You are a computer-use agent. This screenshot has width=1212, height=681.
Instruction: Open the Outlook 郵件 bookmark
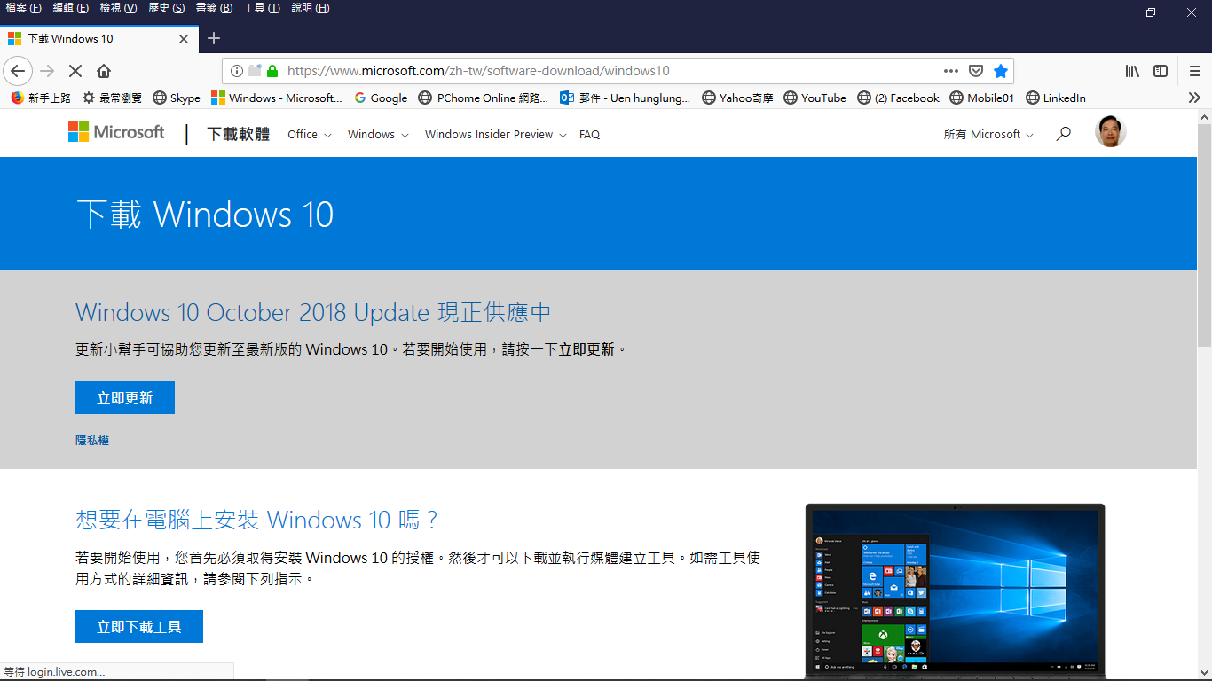[625, 98]
